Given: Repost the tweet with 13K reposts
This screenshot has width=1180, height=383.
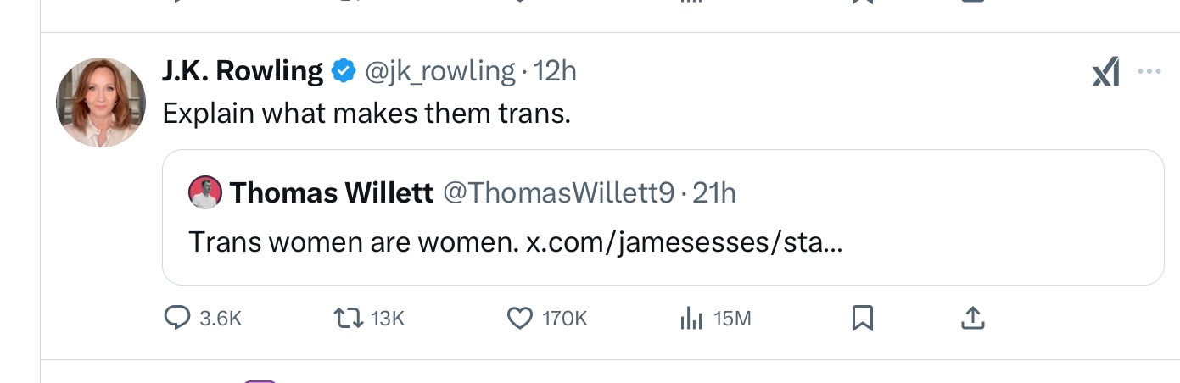Looking at the screenshot, I should pos(348,318).
